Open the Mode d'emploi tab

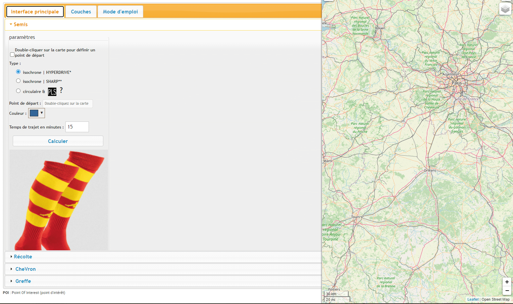coord(120,12)
